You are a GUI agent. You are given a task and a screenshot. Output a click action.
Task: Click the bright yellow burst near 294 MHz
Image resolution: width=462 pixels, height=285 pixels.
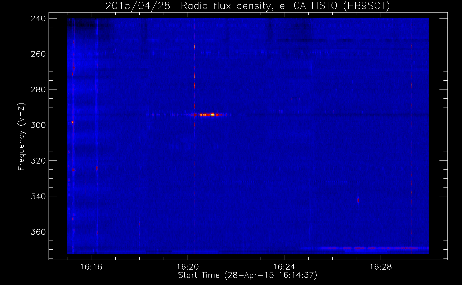[x=211, y=115]
